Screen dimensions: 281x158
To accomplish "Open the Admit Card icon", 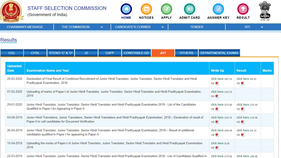I will pos(190,9).
